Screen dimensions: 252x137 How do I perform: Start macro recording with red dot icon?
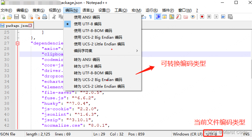(202, 17)
